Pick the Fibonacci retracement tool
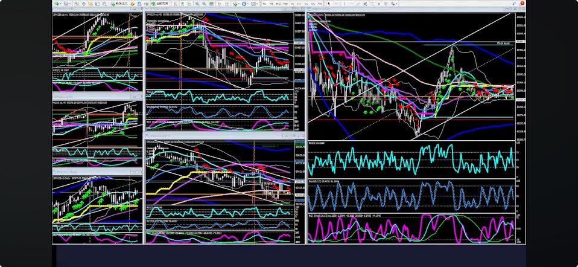Image resolution: width=578 pixels, height=267 pixels. coord(372,4)
